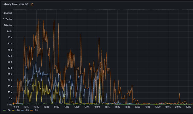The image size is (193, 114).
Task: Click the 55 s y-axis label
Action: click(x=10, y=37)
